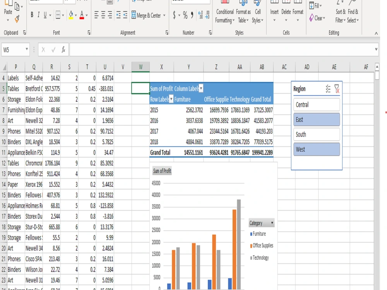Open Column Labels filter dropdown

pyautogui.click(x=201, y=88)
